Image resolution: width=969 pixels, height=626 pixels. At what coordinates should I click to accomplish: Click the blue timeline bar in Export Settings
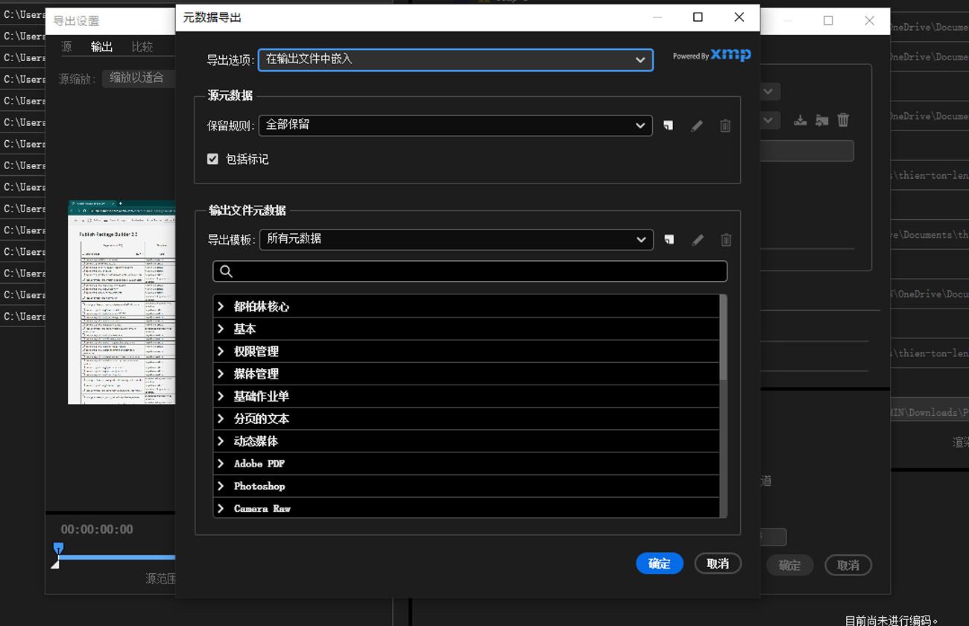[117, 557]
